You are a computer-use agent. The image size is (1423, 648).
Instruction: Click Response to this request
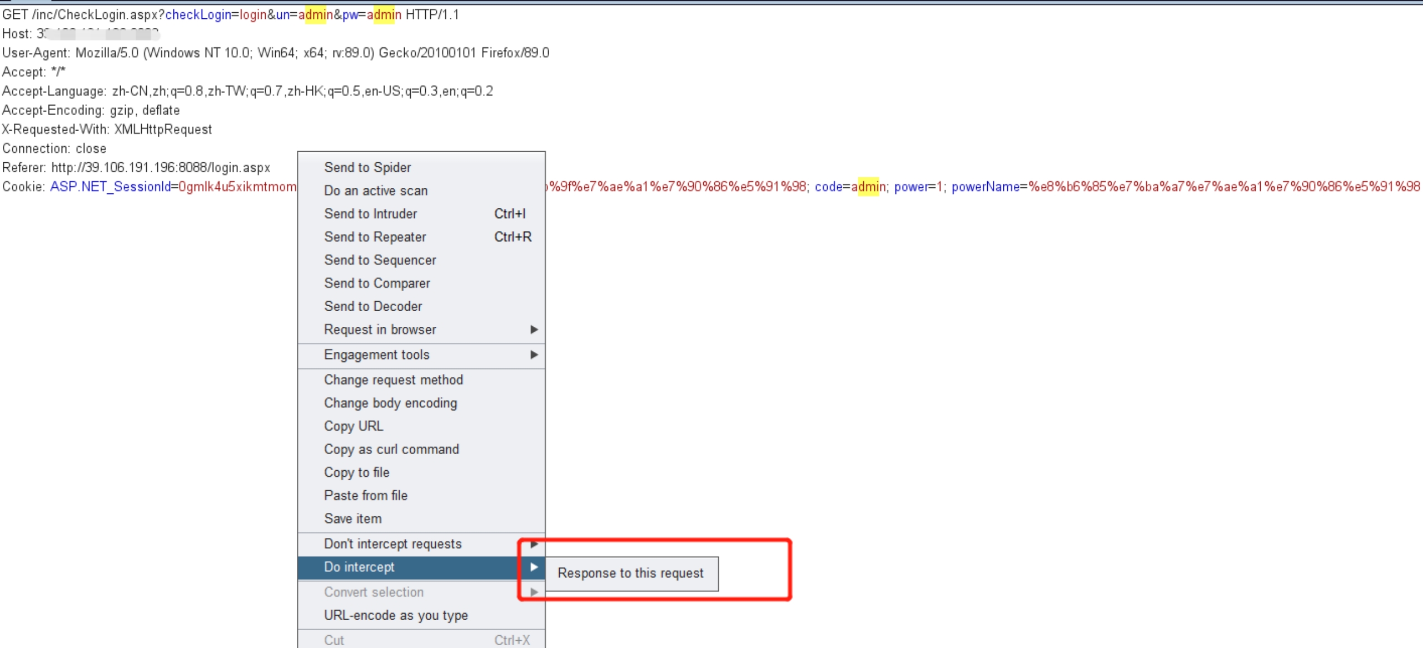pos(630,573)
